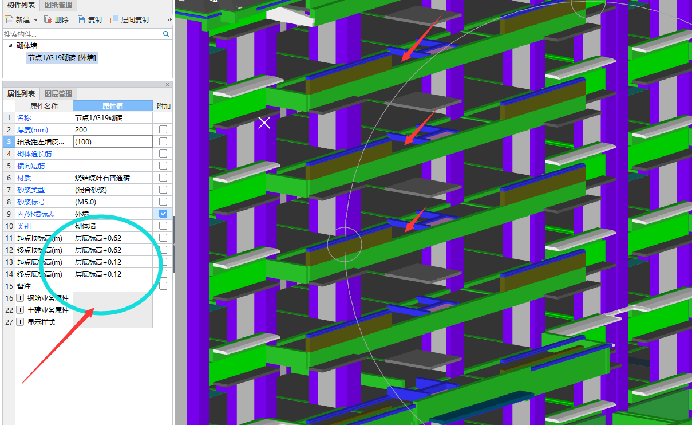
Task: Click the 内/外墙标志 property name
Action: click(x=36, y=214)
